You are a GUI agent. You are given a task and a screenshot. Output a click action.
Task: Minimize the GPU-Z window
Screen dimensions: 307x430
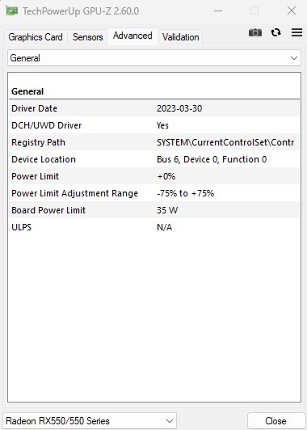tap(218, 11)
